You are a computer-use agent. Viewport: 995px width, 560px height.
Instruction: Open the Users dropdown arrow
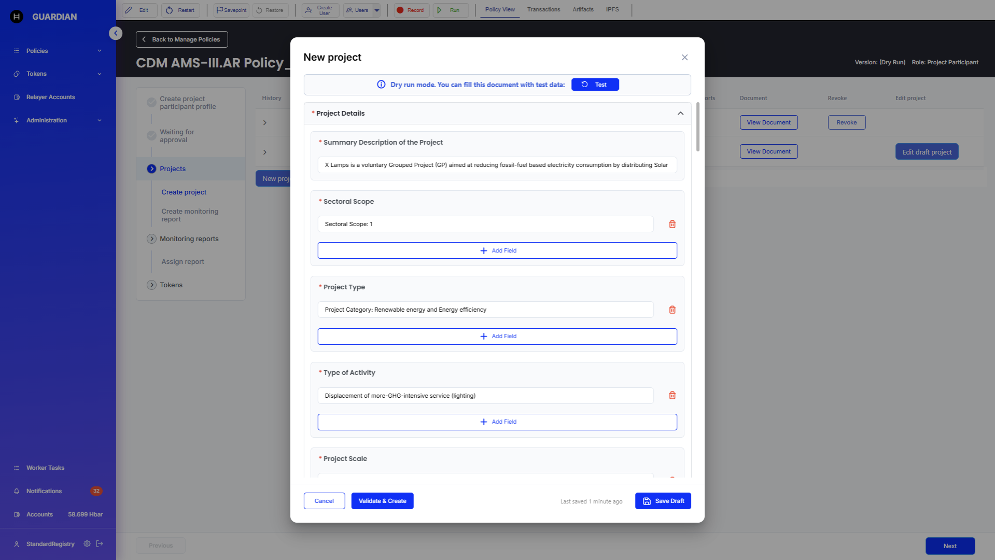(x=377, y=10)
